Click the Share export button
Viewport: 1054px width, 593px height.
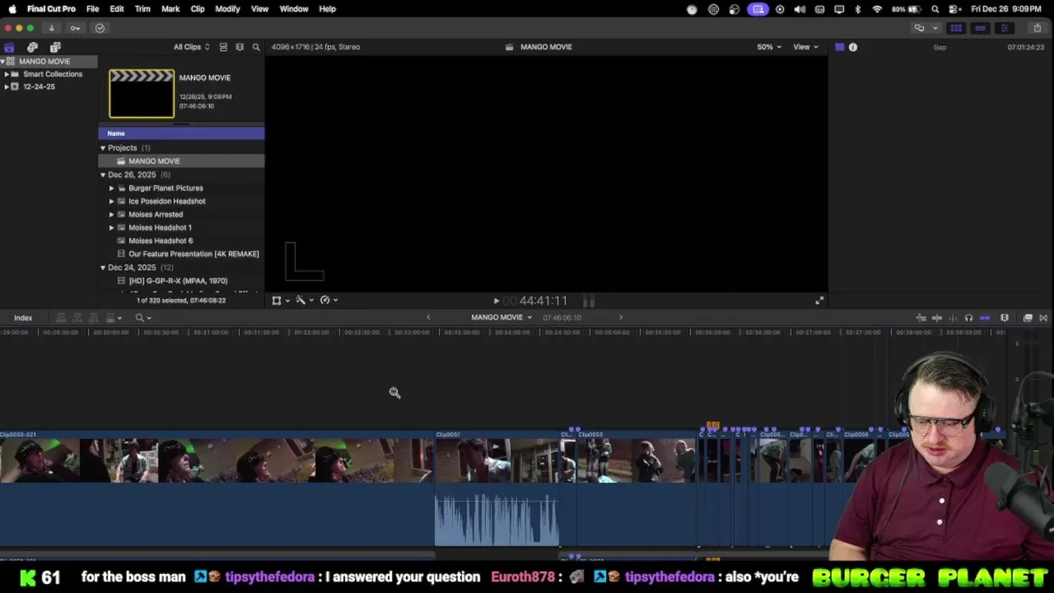[1037, 28]
